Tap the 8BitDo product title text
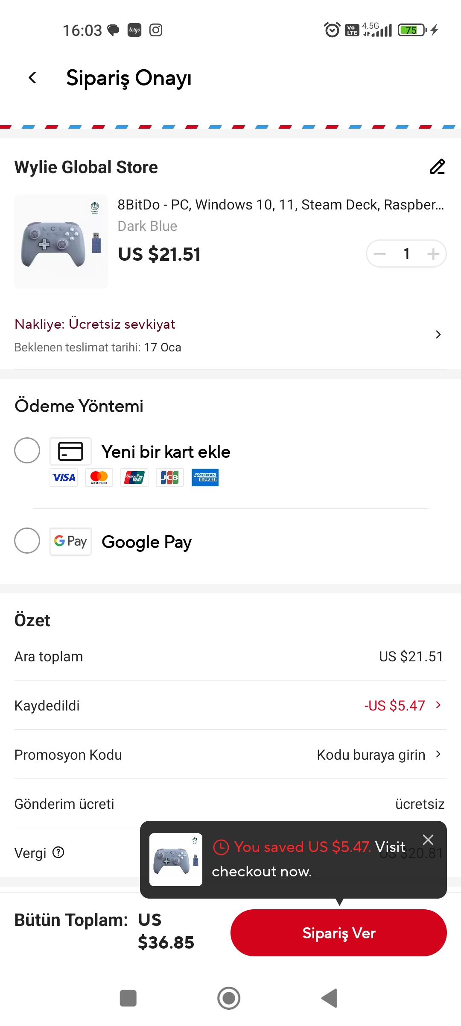The image size is (461, 1026). (280, 205)
